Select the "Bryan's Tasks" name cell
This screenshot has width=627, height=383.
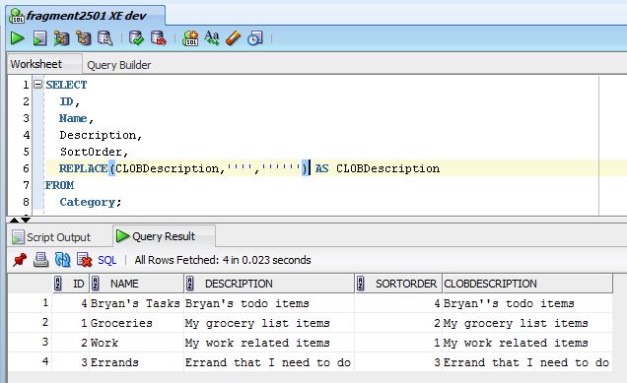pyautogui.click(x=135, y=303)
